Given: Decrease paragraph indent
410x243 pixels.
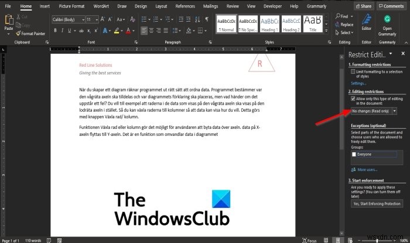Looking at the screenshot, I should pyautogui.click(x=181, y=19).
